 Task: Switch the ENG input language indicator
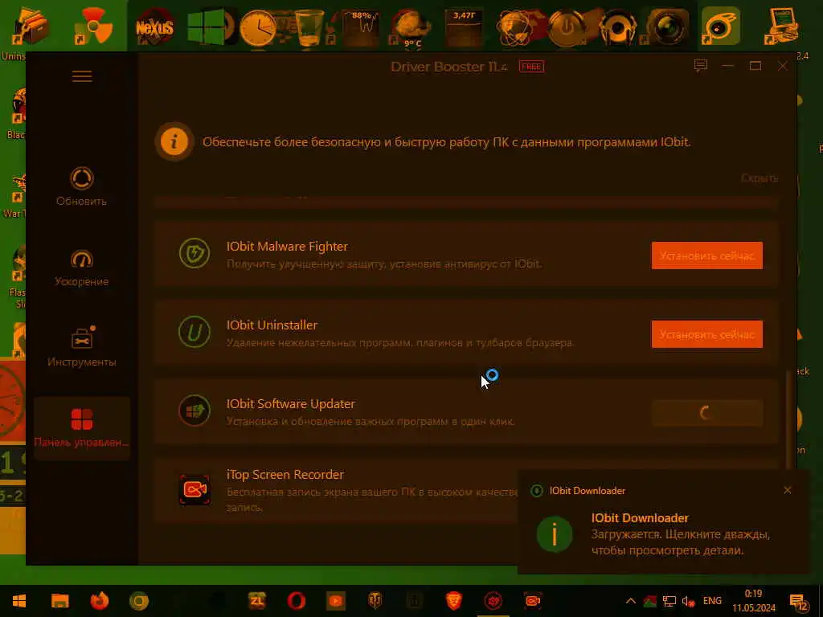pos(712,601)
